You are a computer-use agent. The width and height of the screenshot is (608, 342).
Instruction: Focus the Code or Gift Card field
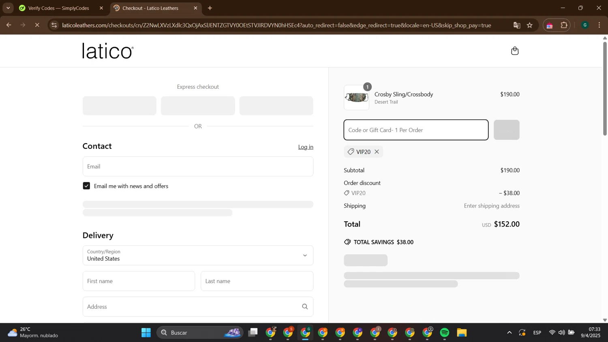[x=416, y=130]
